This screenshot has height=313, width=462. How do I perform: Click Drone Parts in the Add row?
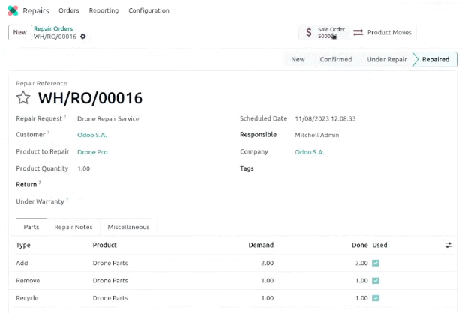(x=110, y=263)
